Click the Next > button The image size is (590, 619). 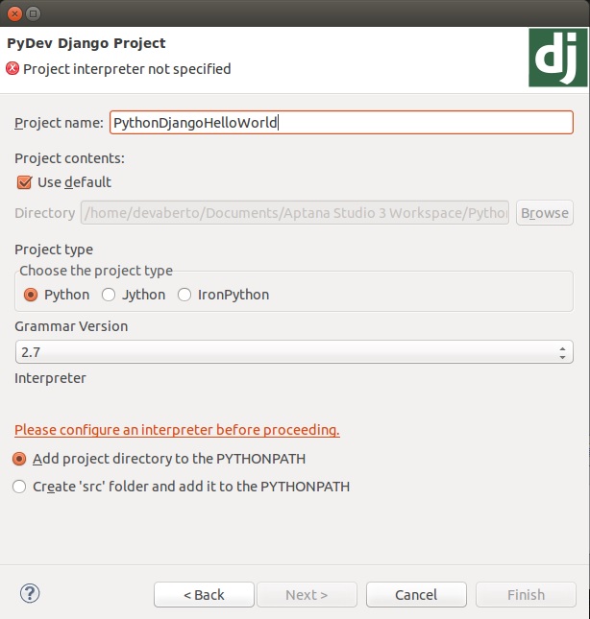[x=307, y=595]
